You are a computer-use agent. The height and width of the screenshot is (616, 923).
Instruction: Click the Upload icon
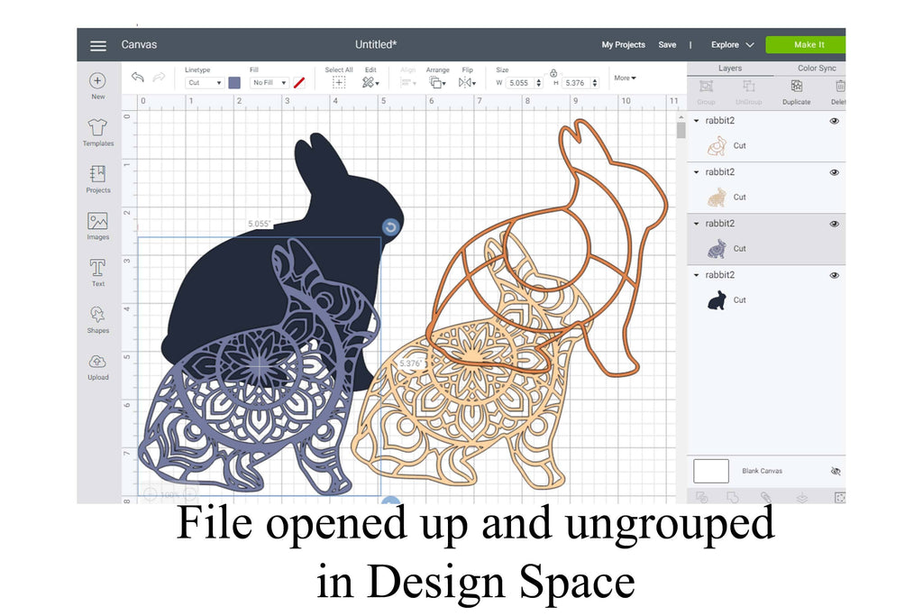97,361
